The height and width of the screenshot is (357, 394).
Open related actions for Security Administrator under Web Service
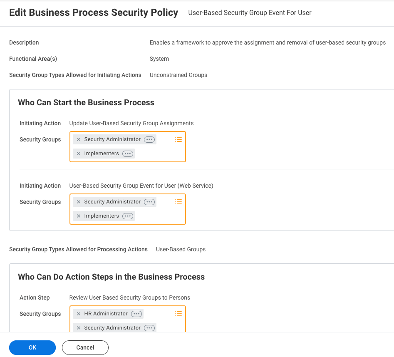tap(149, 202)
